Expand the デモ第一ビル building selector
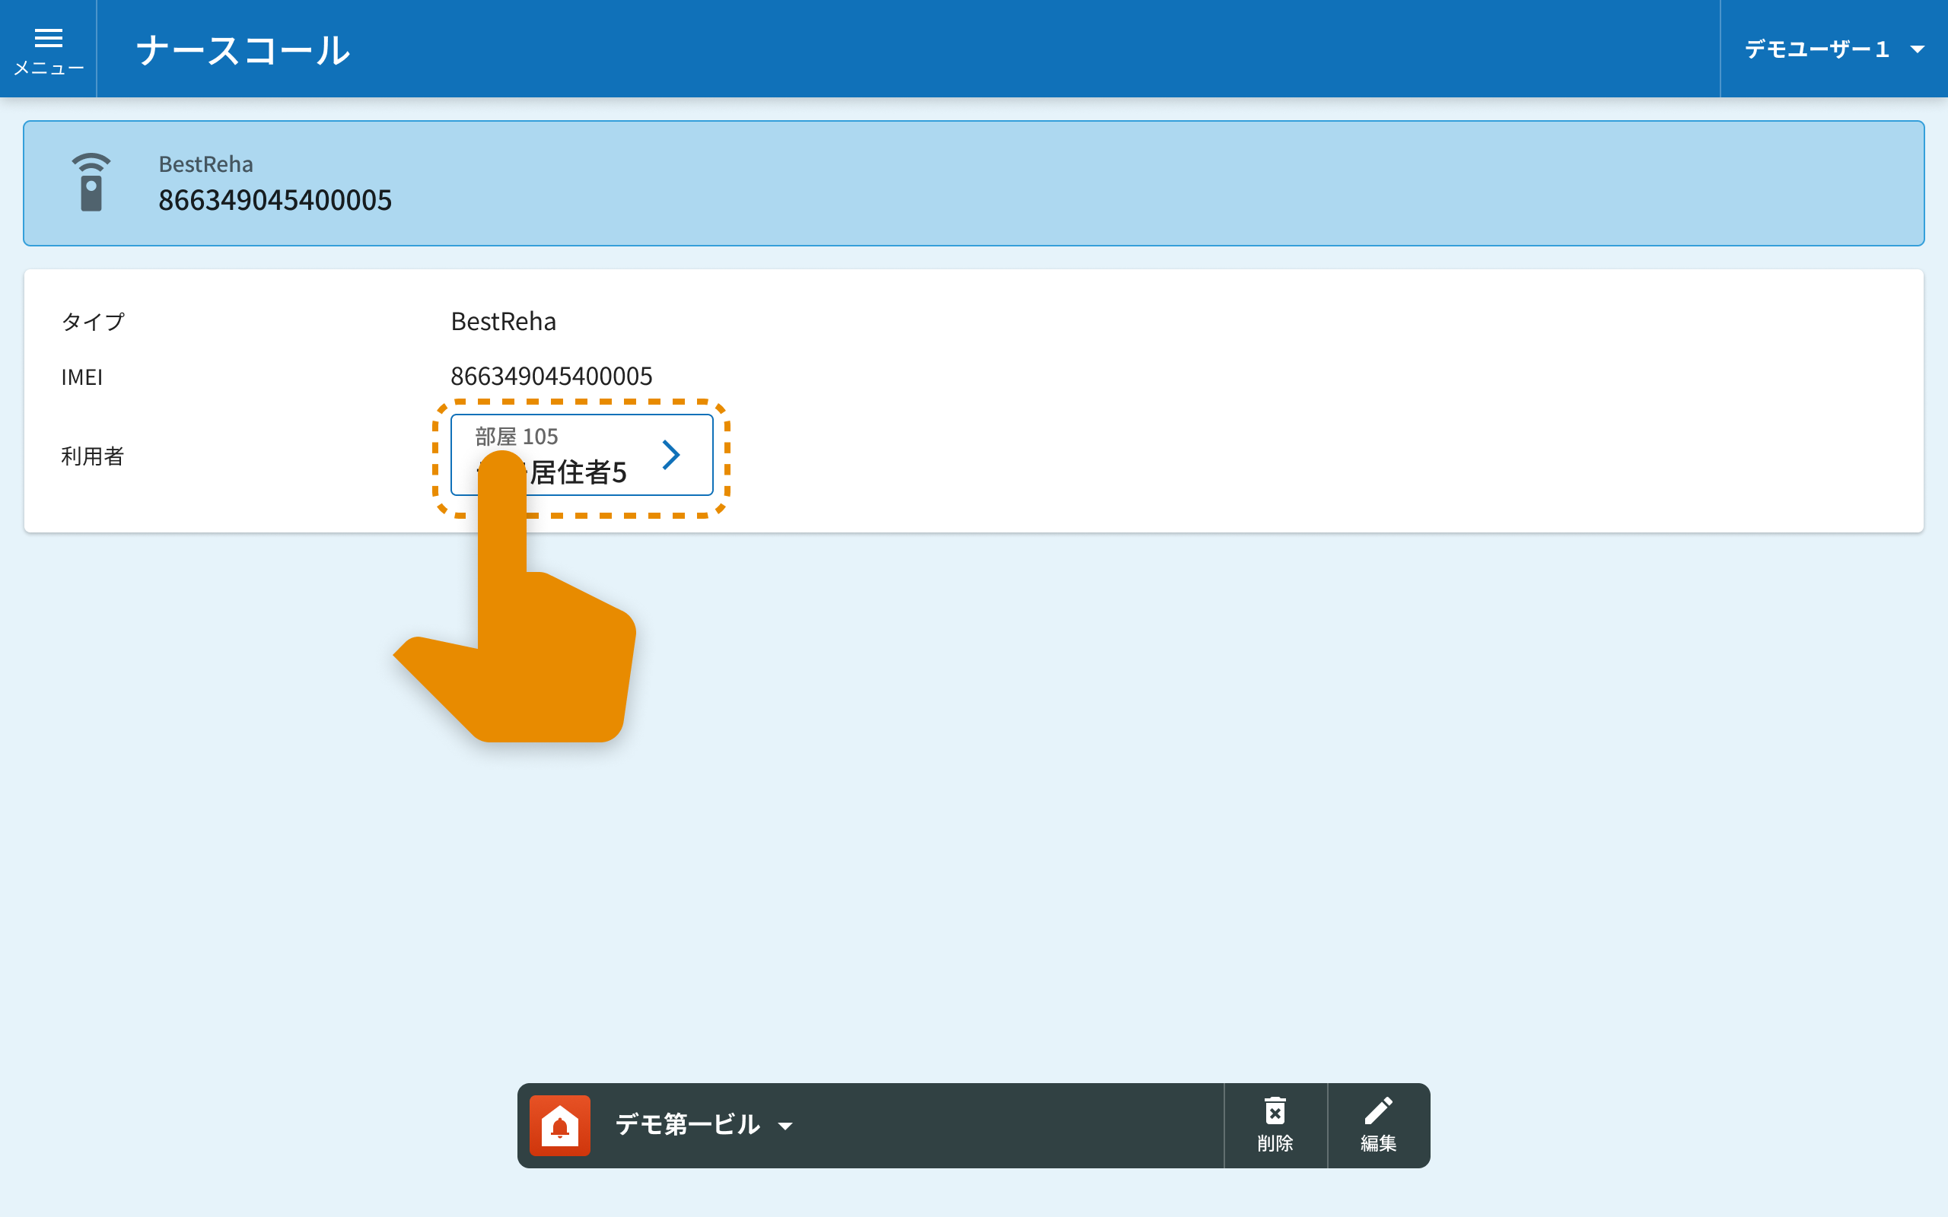Screen dimensions: 1948x1217 [686, 1124]
